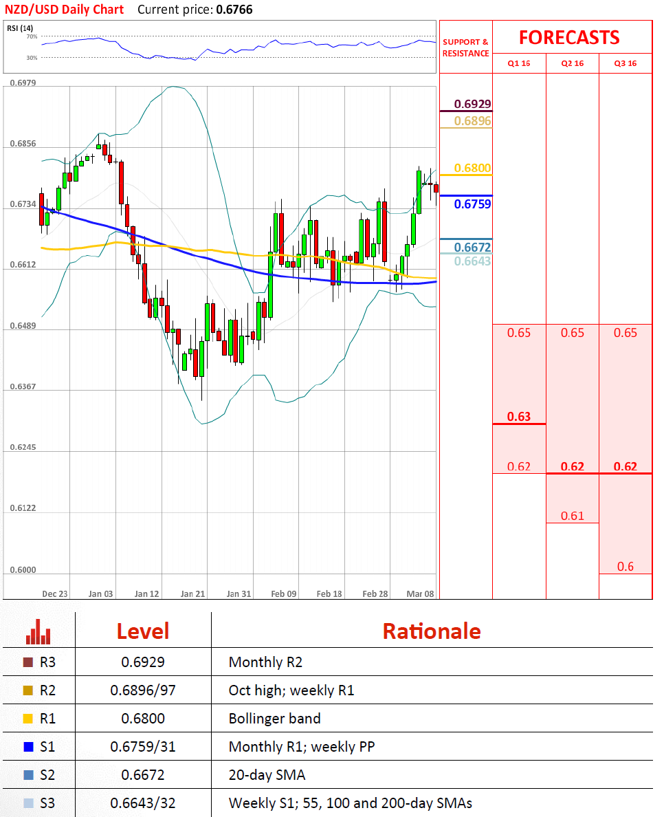Viewport: 664px width, 817px height.
Task: Click the 0.6122 price axis label
Action: (x=23, y=508)
